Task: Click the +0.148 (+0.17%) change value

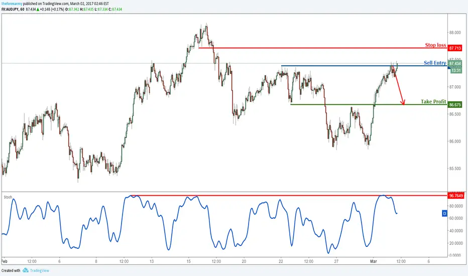Action: coord(52,9)
